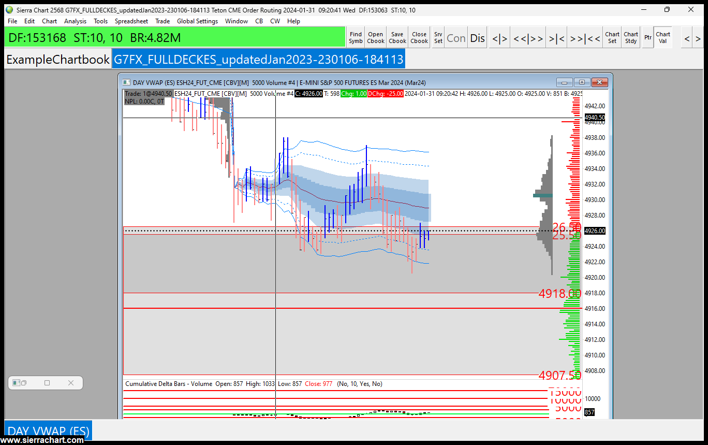Minimize the Sierra Chart main window
The image size is (708, 445).
coord(644,9)
